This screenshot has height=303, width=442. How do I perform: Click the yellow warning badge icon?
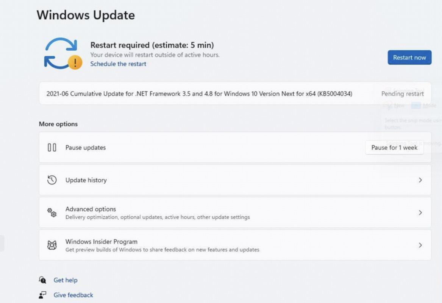tap(75, 62)
